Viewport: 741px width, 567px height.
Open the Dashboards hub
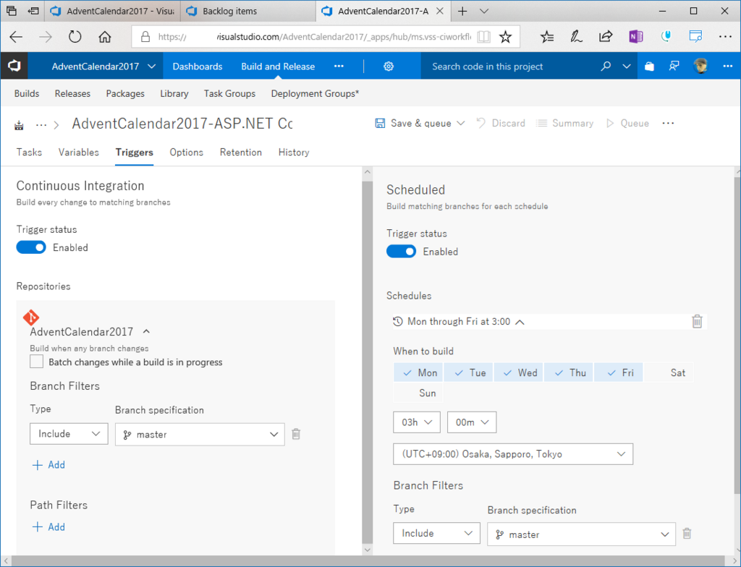pos(197,67)
